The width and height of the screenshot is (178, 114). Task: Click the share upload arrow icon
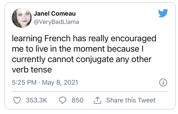tap(97, 100)
